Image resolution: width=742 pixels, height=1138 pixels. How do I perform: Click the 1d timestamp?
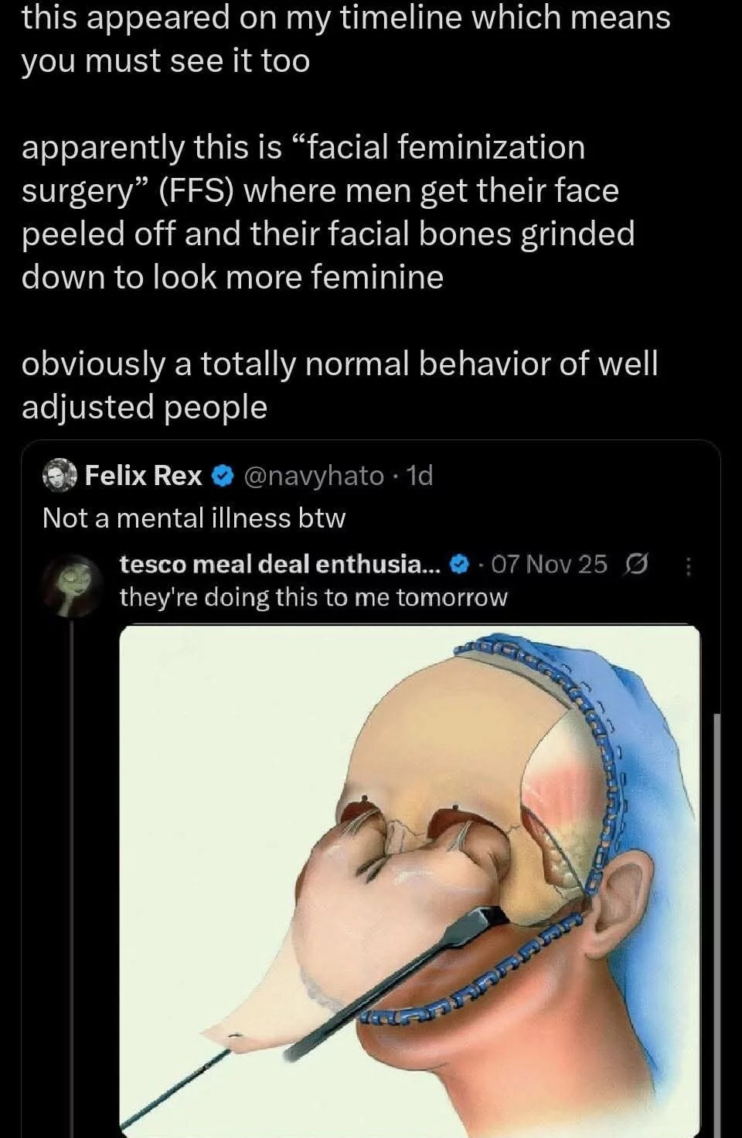click(x=420, y=476)
